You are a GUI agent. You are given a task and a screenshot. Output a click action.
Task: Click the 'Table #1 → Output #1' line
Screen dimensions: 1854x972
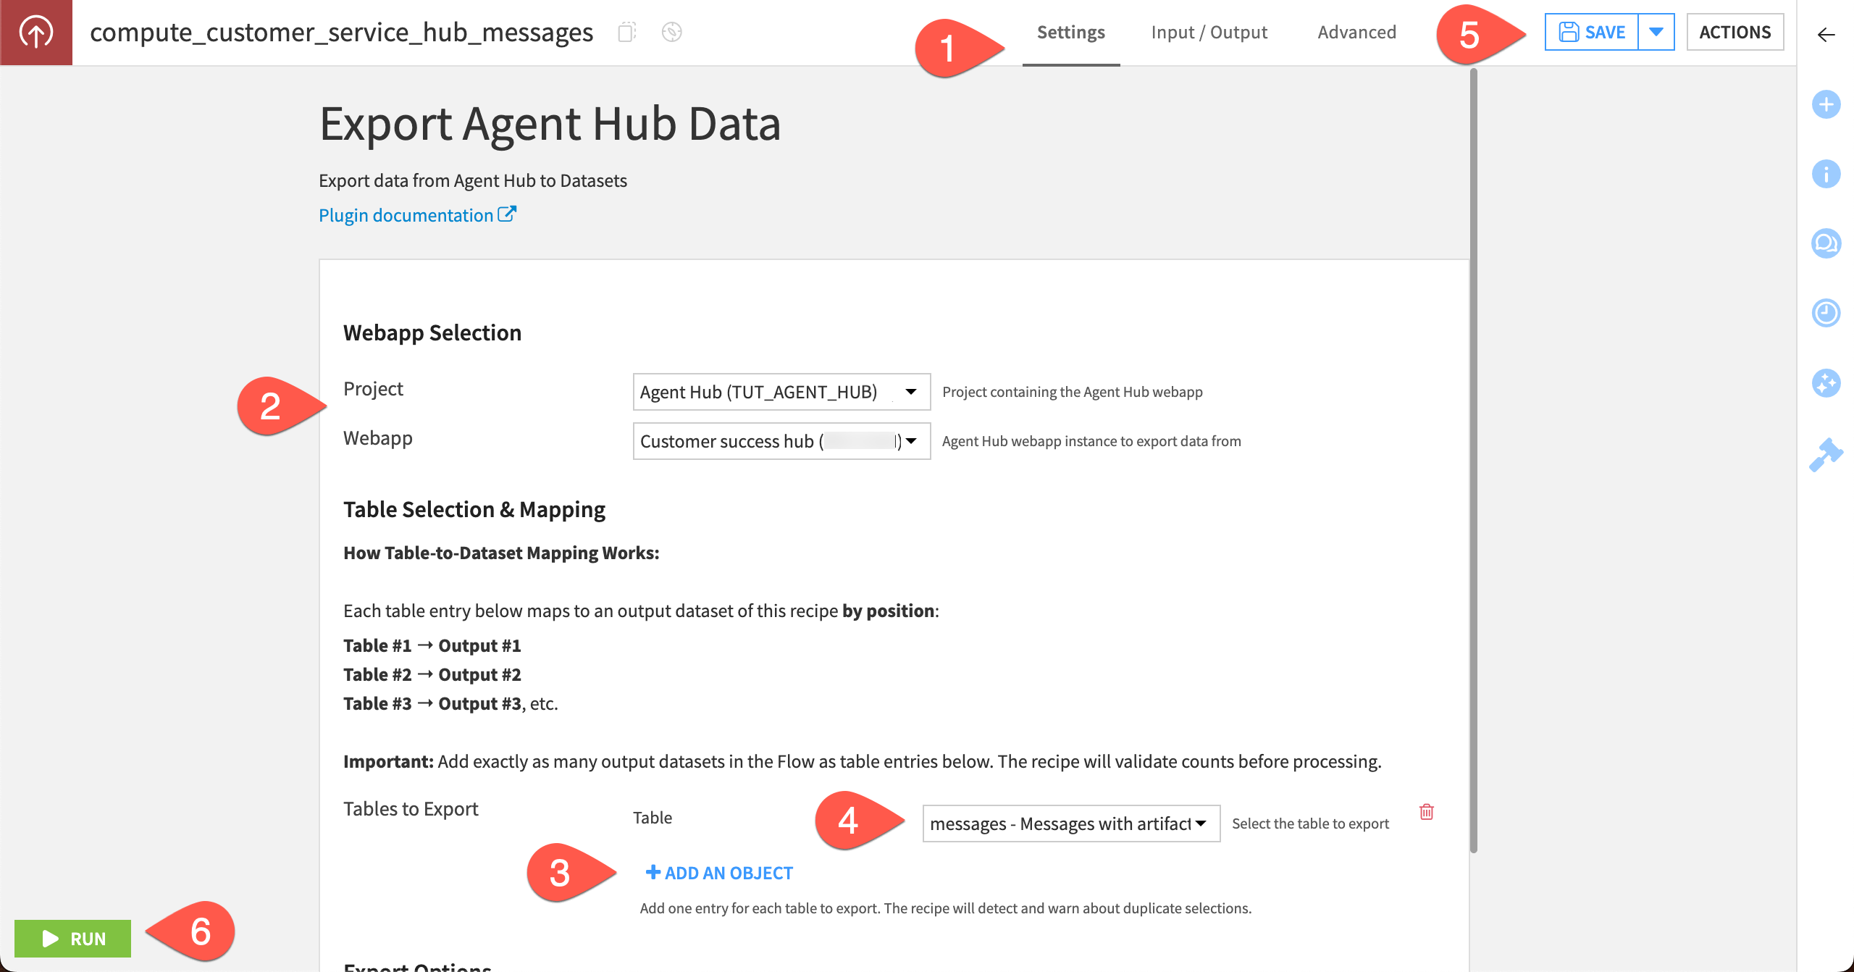(432, 645)
